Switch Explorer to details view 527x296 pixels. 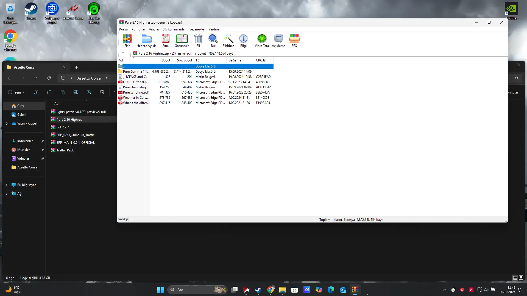point(515,278)
